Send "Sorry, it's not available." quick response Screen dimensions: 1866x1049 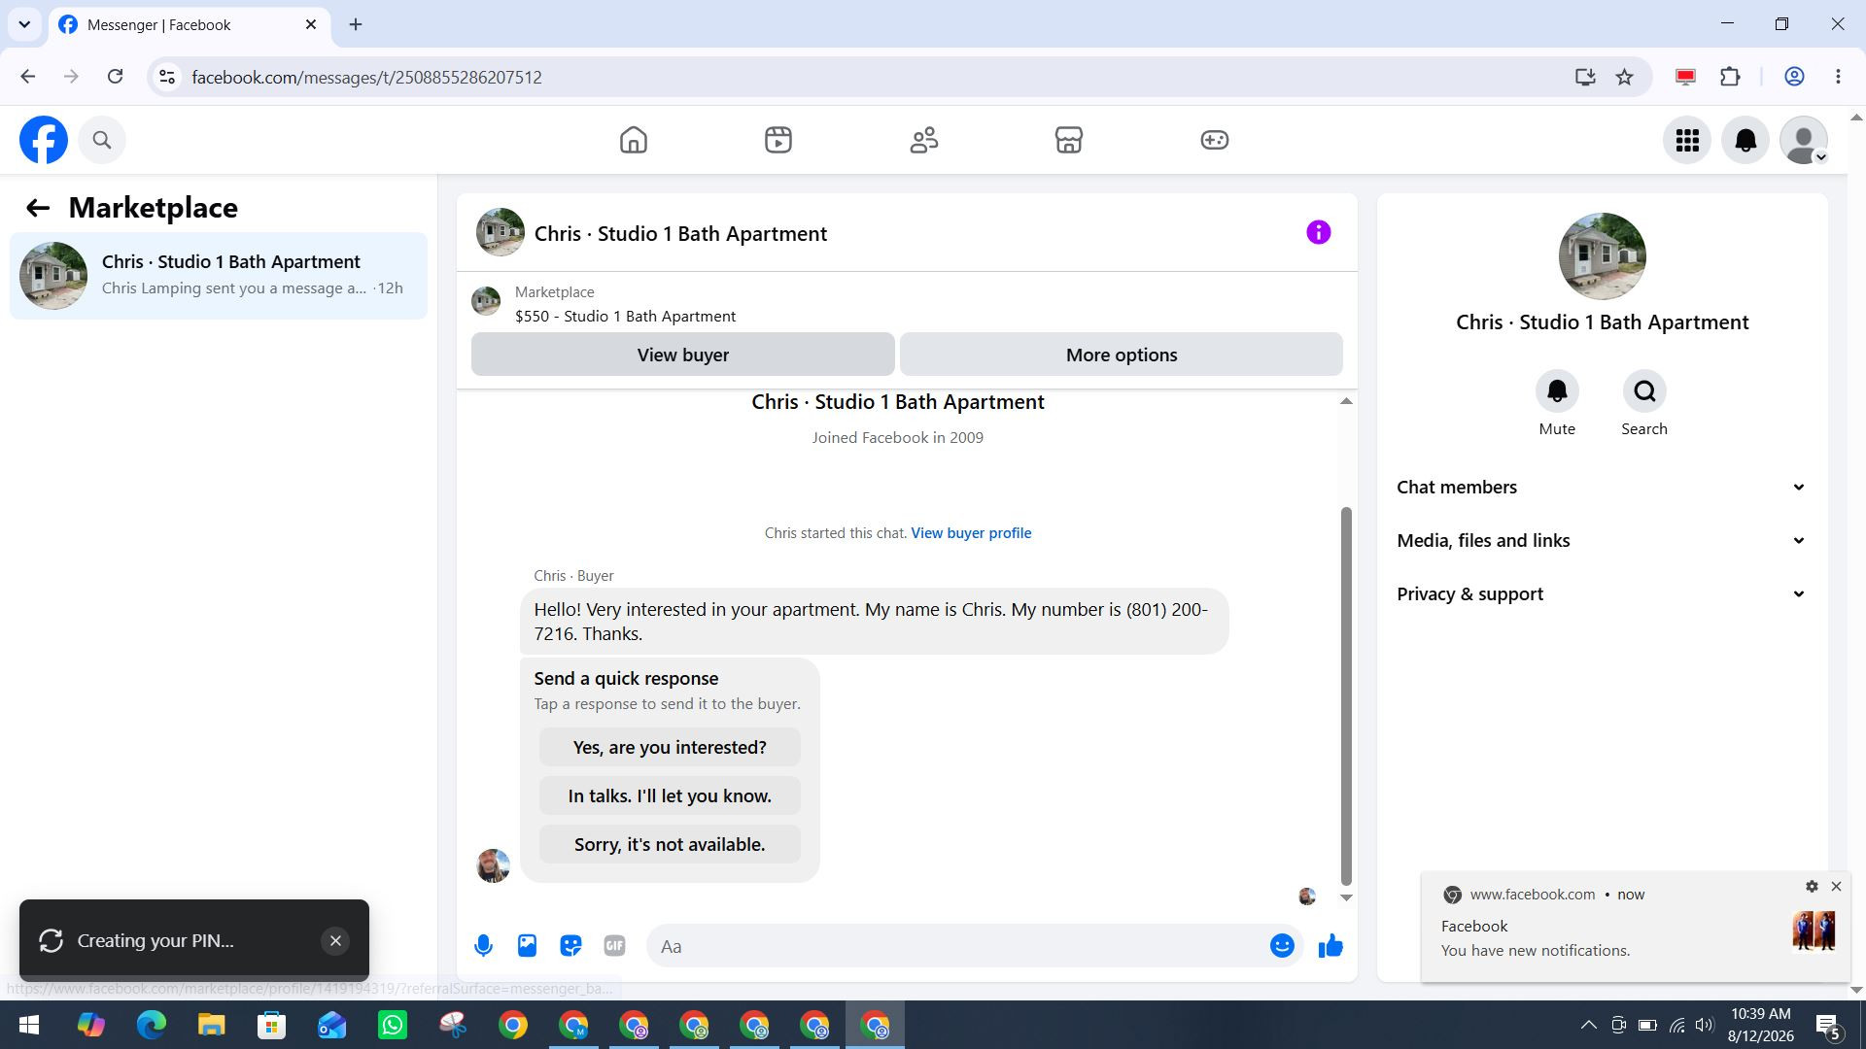click(x=670, y=844)
